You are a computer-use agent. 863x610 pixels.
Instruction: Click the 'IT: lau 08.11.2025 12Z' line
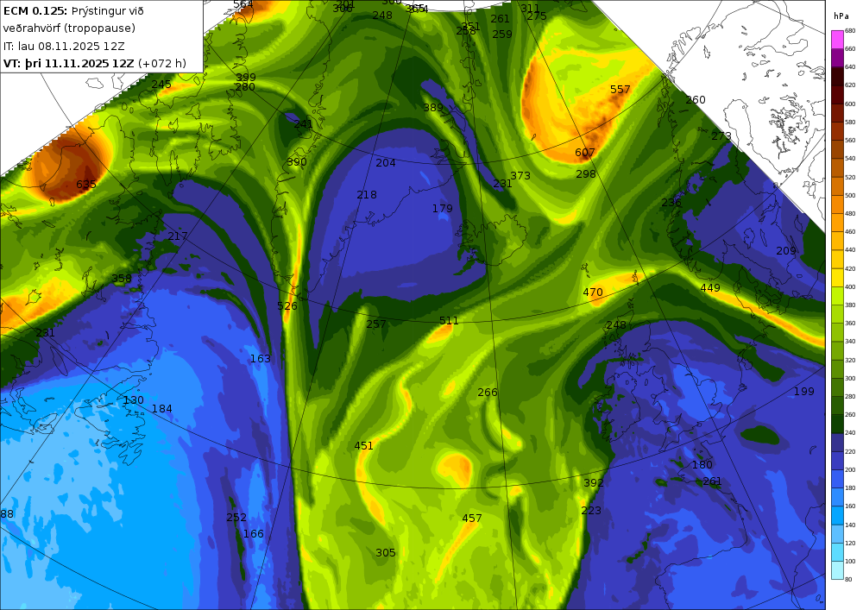64,47
